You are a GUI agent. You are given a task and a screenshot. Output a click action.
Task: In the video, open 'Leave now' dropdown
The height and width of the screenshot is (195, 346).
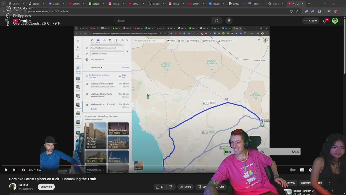(x=97, y=67)
